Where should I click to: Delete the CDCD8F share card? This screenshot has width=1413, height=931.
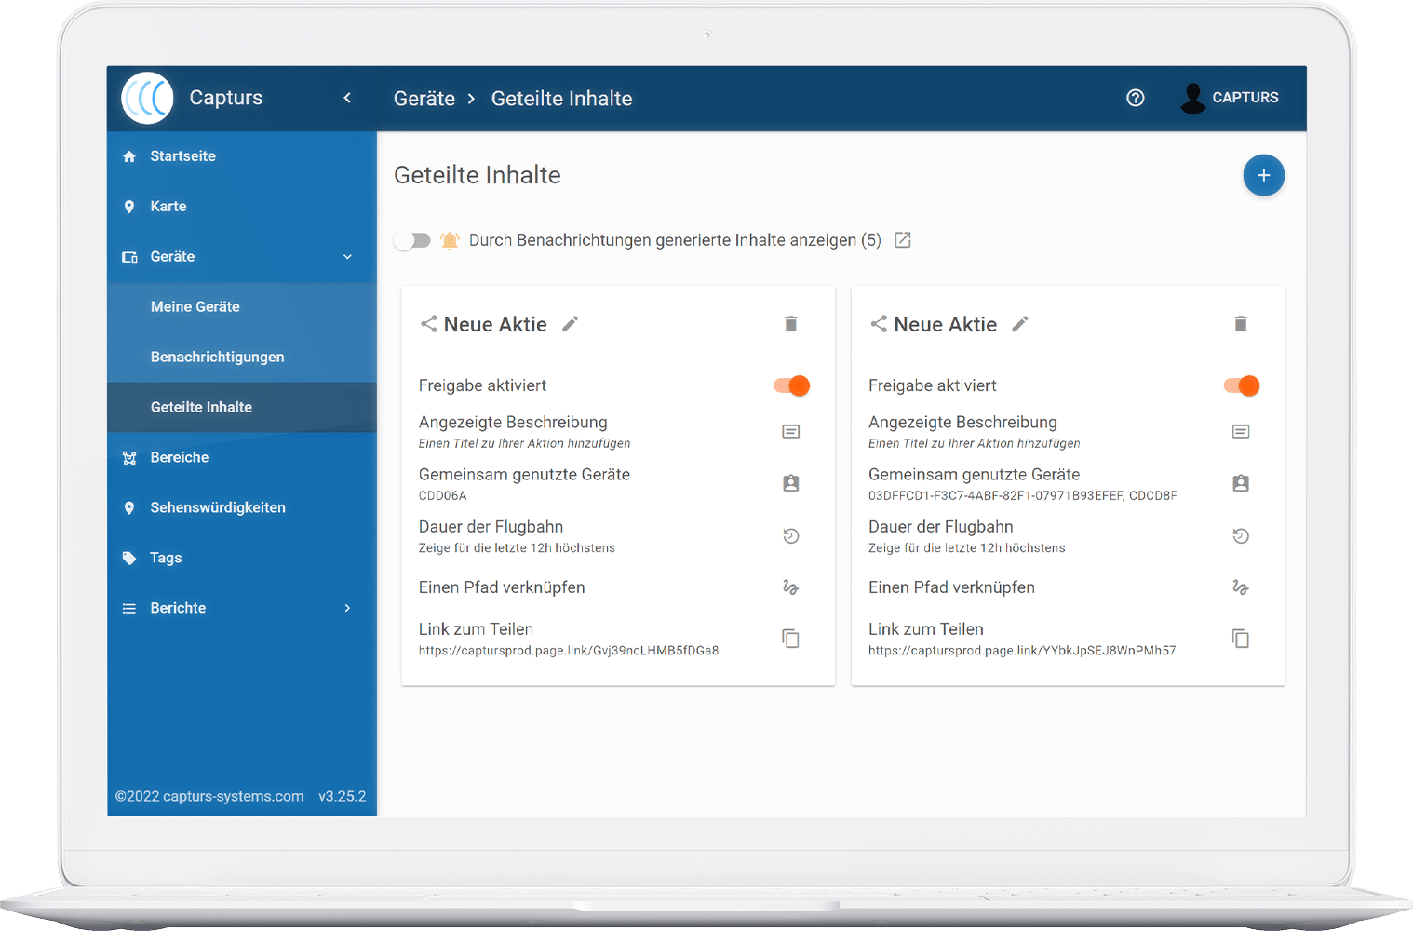click(x=1241, y=324)
